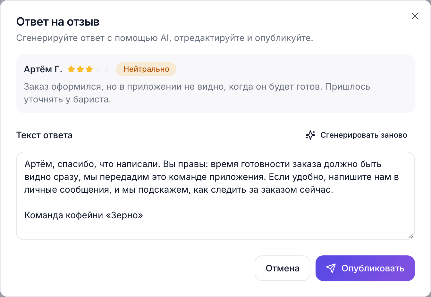Click inside the reply text area
This screenshot has height=297, width=431.
tap(216, 196)
